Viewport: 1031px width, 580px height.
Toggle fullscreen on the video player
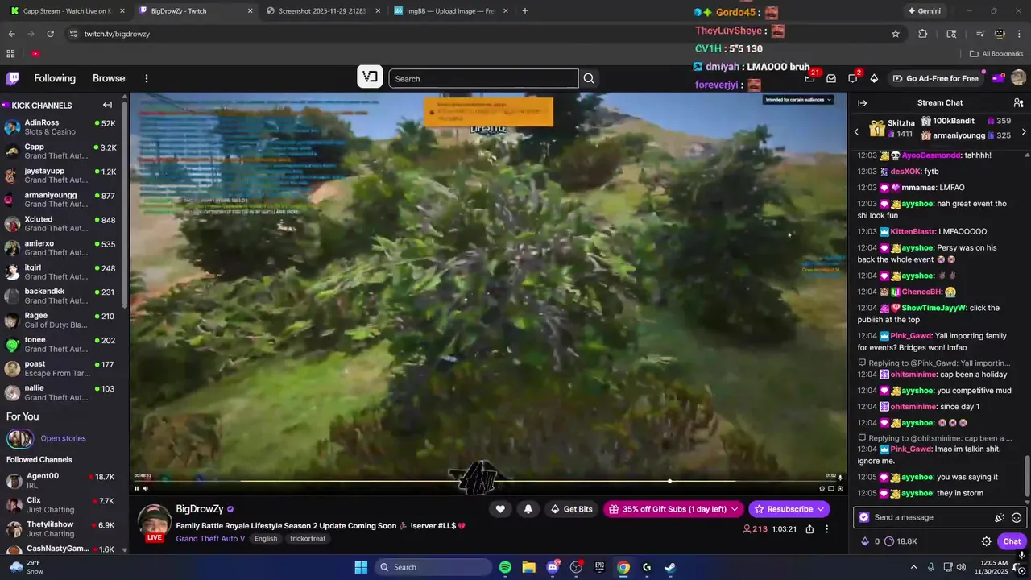click(x=840, y=488)
